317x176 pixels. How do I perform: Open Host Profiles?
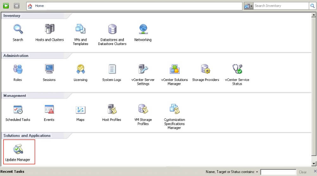[x=112, y=109]
